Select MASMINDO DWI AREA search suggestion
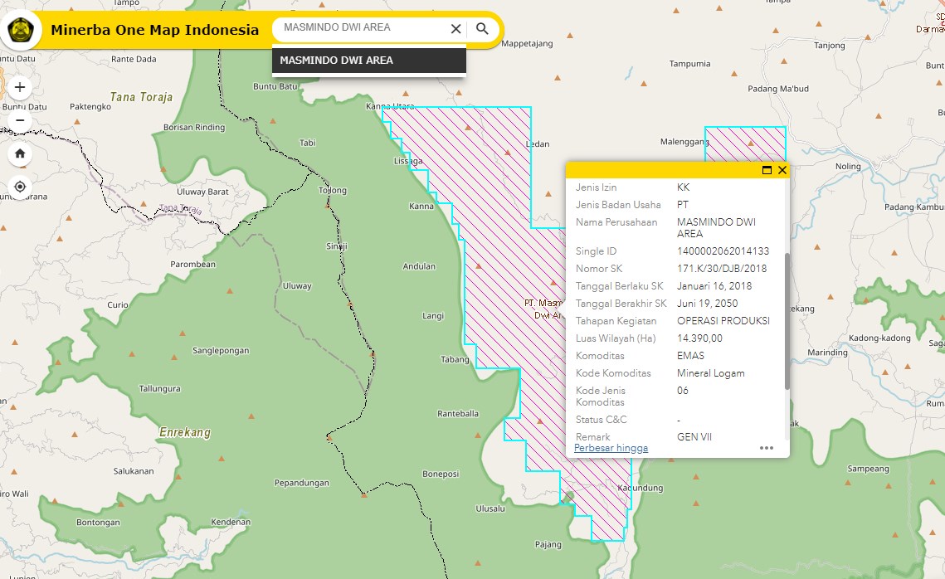 [x=369, y=61]
